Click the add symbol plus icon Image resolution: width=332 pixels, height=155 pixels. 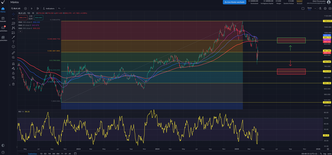click(25, 8)
